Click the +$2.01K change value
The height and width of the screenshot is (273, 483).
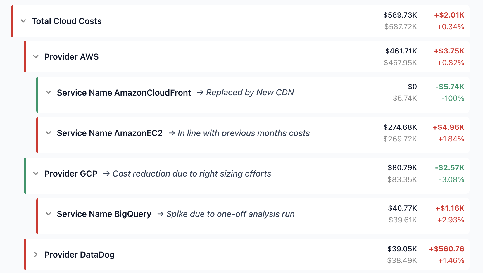(x=450, y=15)
